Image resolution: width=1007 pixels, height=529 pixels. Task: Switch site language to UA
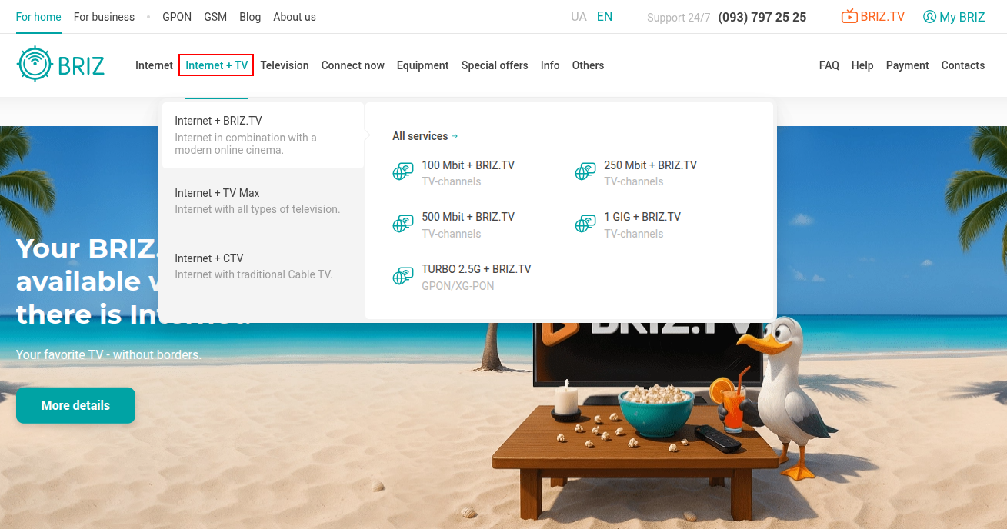[x=579, y=17]
